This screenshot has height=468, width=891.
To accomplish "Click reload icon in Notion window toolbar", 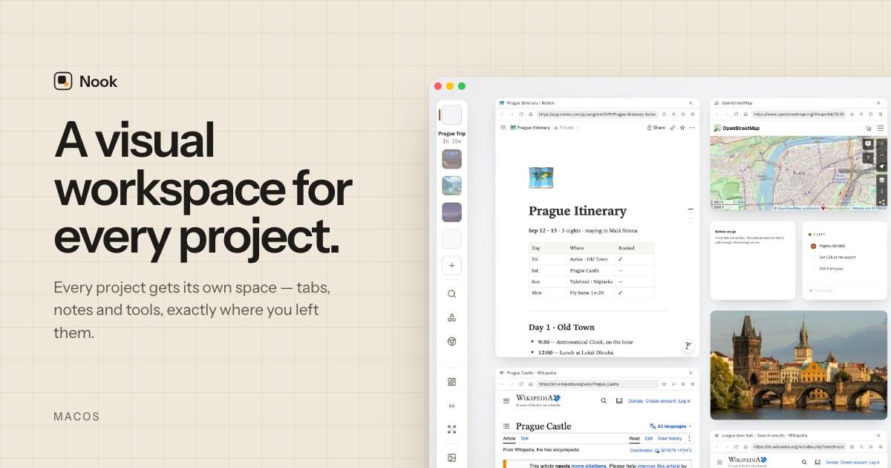I will pyautogui.click(x=520, y=114).
